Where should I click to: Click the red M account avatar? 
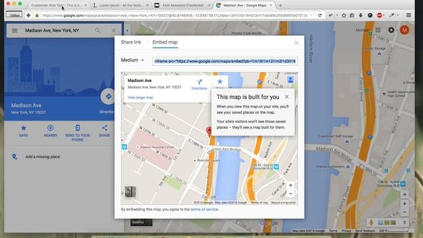(x=404, y=30)
